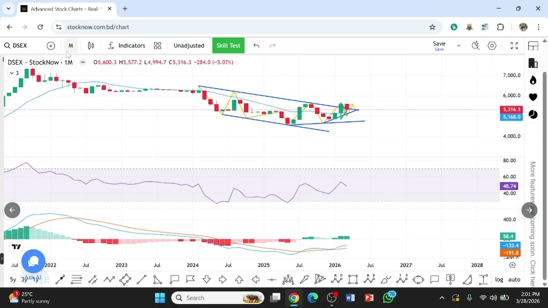Open Indicators dialog
548x308 pixels.
coord(126,45)
